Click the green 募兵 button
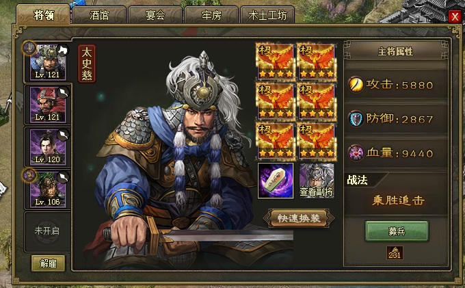Image resolution: width=465 pixels, height=288 pixels. click(x=397, y=231)
